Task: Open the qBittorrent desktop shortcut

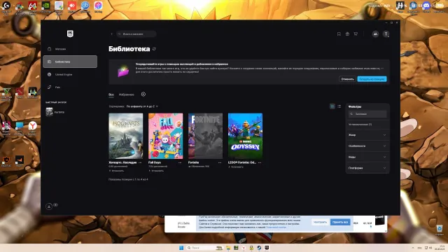Action: (x=85, y=6)
